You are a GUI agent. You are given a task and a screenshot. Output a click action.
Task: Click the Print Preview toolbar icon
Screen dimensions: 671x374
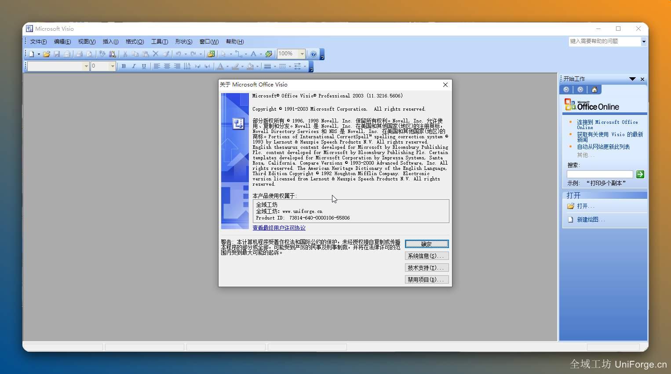89,54
